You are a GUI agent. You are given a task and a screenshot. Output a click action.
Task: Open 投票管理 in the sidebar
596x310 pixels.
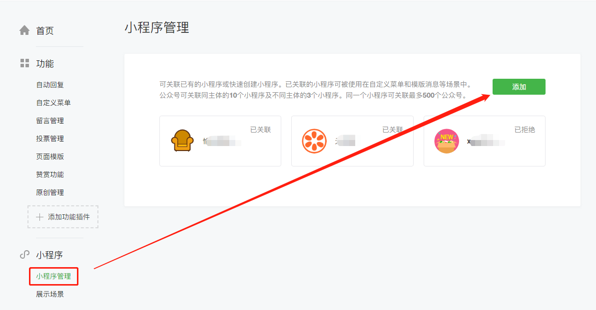pos(50,139)
